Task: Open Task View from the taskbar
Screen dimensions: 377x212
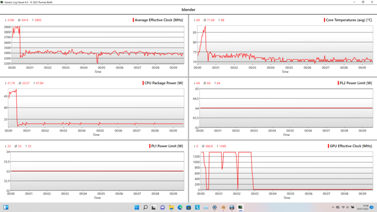Action: coord(154,207)
